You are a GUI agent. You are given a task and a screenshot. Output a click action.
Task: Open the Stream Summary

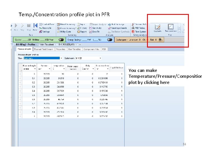(x=66, y=28)
